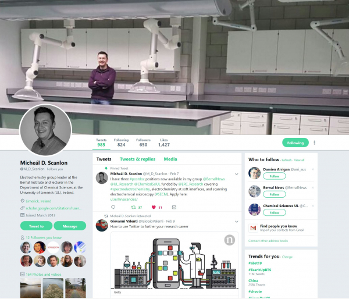This screenshot has width=349, height=299.
Task: Open the scholar.google.com citations link
Action: pos(54,208)
